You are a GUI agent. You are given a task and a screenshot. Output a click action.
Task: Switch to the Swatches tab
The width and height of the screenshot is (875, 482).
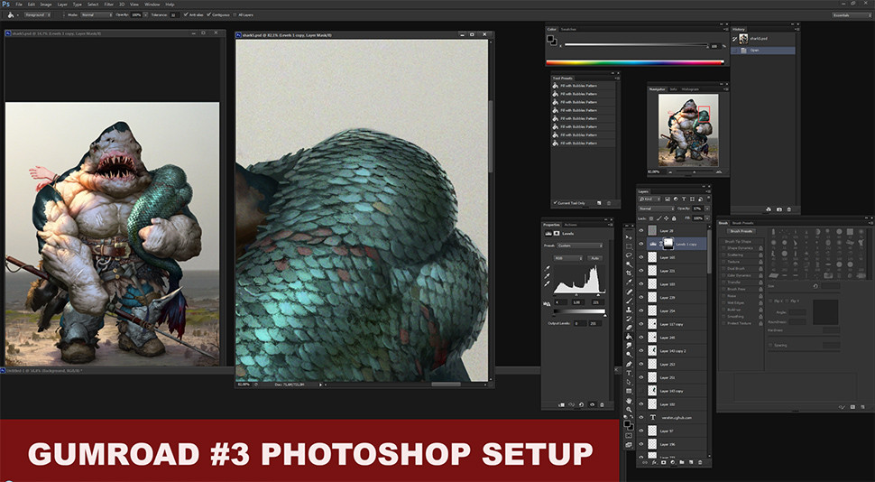click(568, 29)
